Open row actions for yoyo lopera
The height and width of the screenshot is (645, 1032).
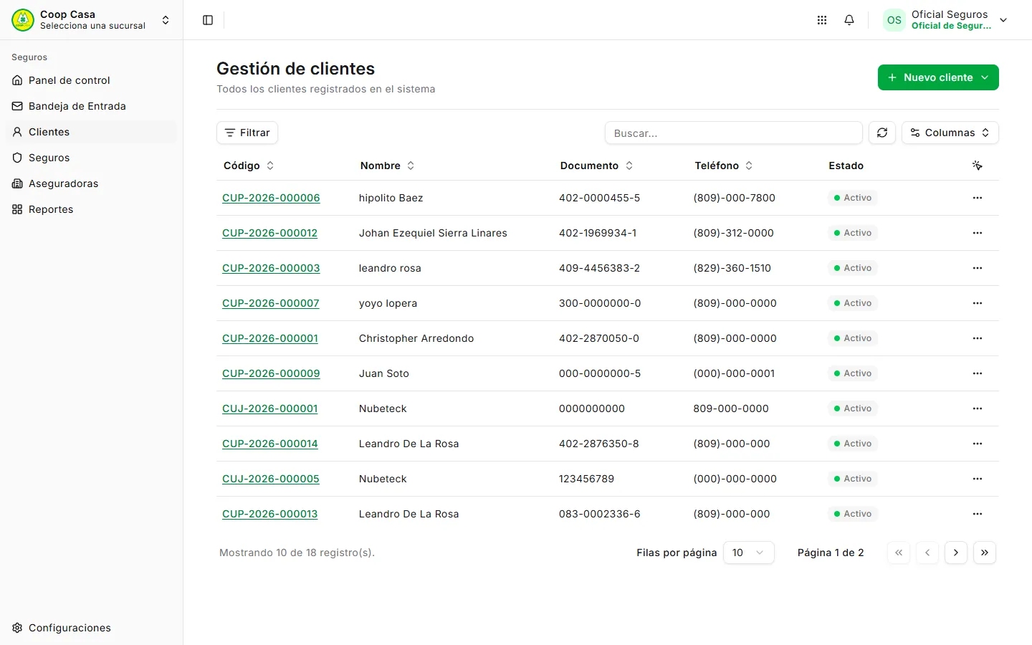click(978, 303)
